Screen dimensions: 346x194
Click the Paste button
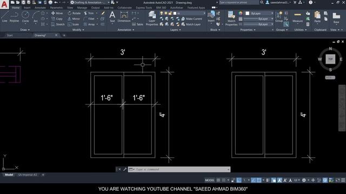[317, 17]
